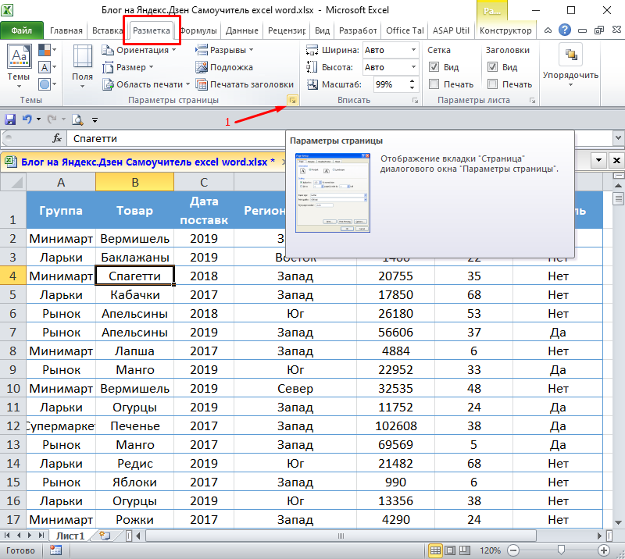Switch to Page Layout view icon
Viewport: 625px width, 559px height.
point(450,550)
